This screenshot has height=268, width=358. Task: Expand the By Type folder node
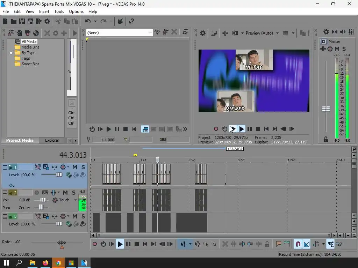[x=11, y=53]
